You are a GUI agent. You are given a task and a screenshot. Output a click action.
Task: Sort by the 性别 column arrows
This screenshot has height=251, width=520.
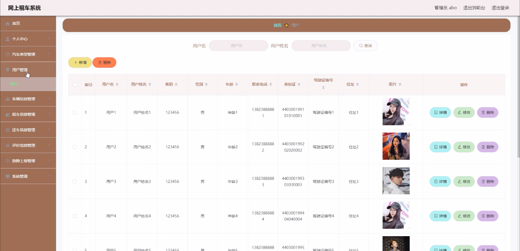click(206, 84)
